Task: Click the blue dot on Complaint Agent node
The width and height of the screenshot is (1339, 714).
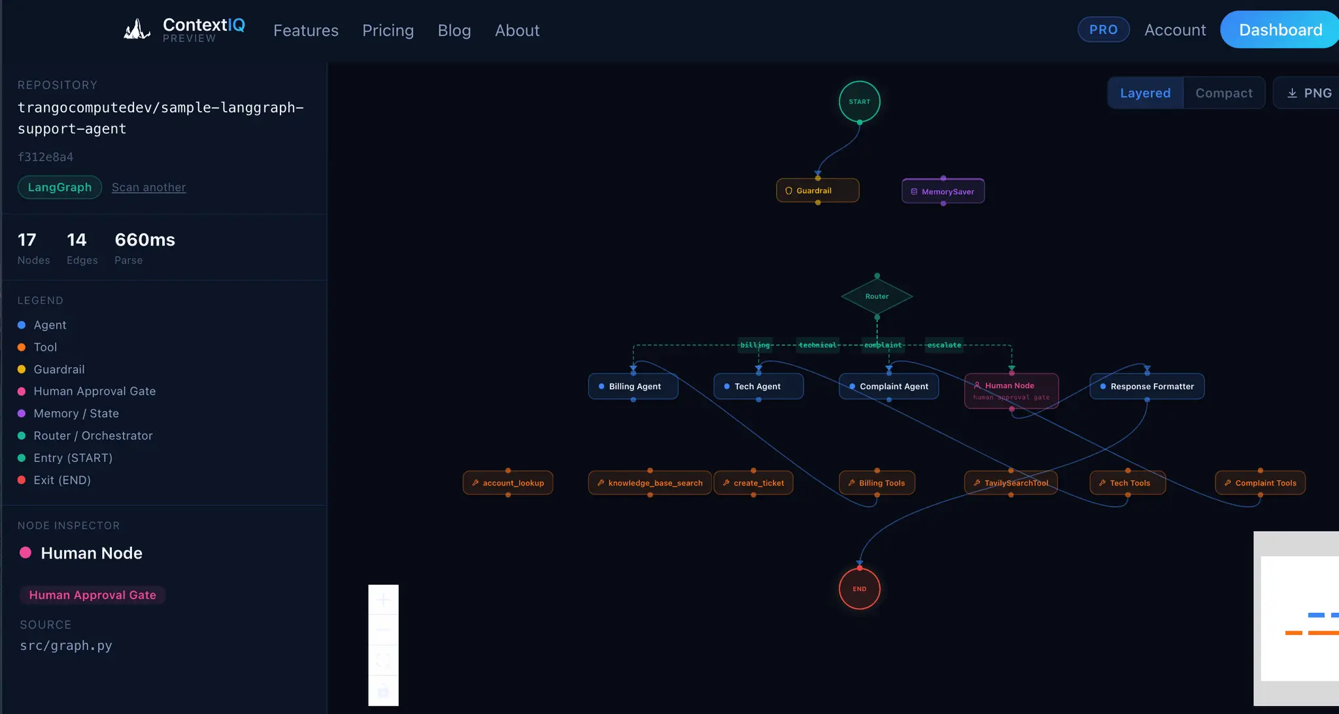Action: 852,386
